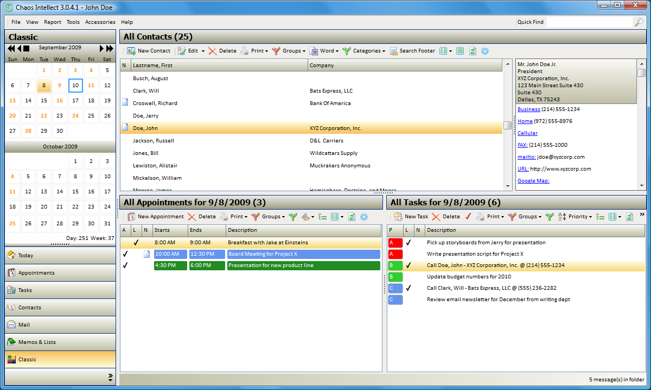Viewport: 651px width, 390px height.
Task: Open the Report menu
Action: point(53,22)
